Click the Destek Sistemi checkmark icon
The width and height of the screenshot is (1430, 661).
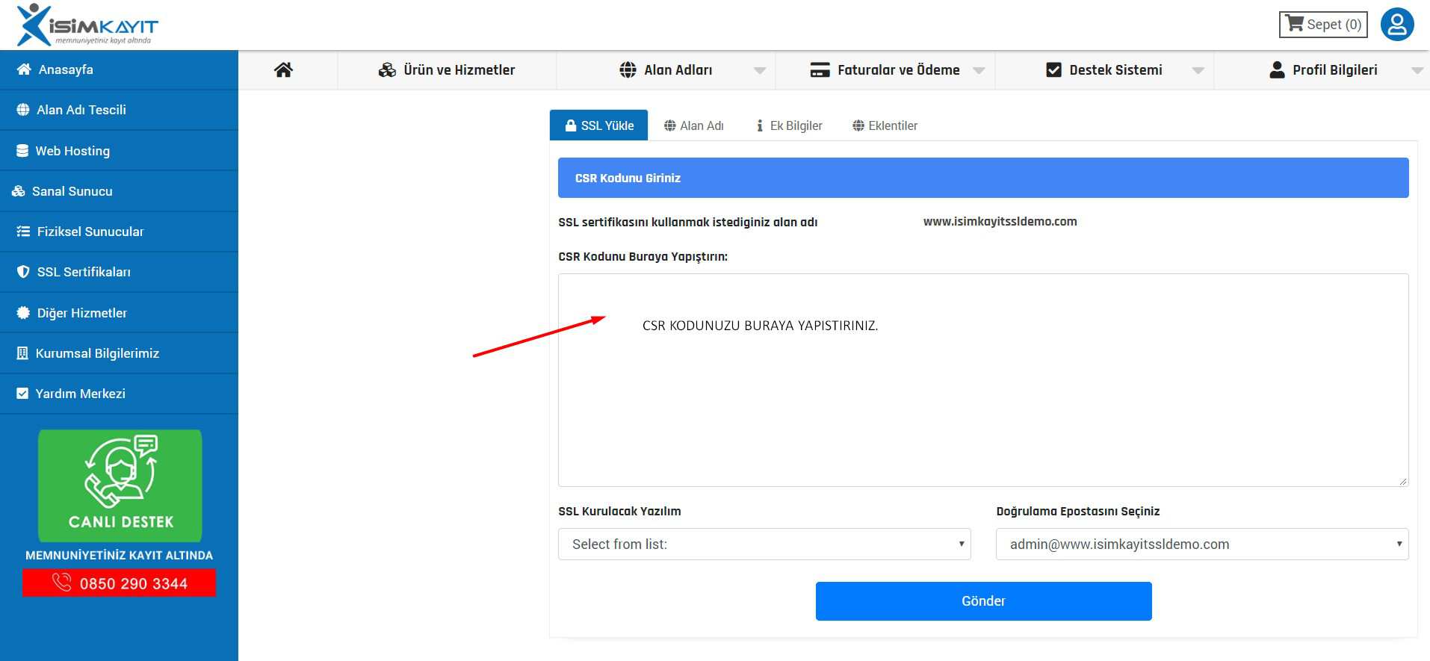(x=1054, y=70)
